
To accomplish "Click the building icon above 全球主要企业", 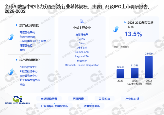I will tap(82, 21).
